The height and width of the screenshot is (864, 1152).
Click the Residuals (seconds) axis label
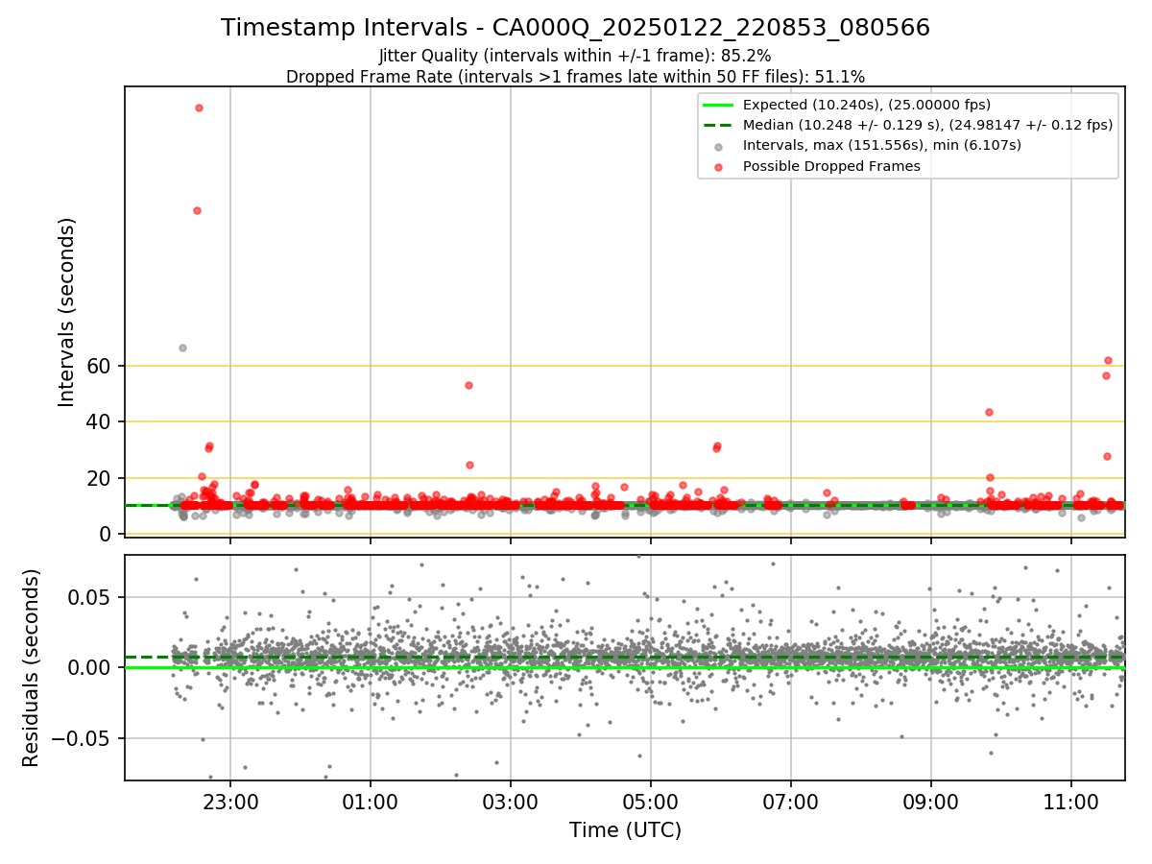pos(32,667)
